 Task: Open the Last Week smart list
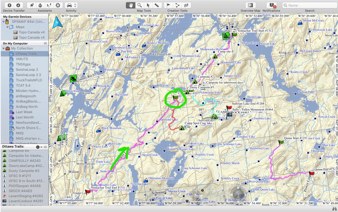(x=24, y=112)
